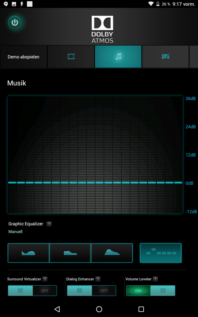
Task: Open the Surround Virtualizer help icon
Action: coord(45,279)
